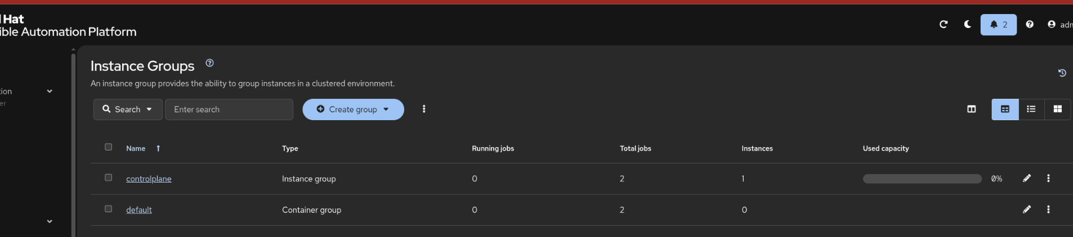The height and width of the screenshot is (237, 1073).
Task: Click the Enter search input field
Action: [x=229, y=110]
